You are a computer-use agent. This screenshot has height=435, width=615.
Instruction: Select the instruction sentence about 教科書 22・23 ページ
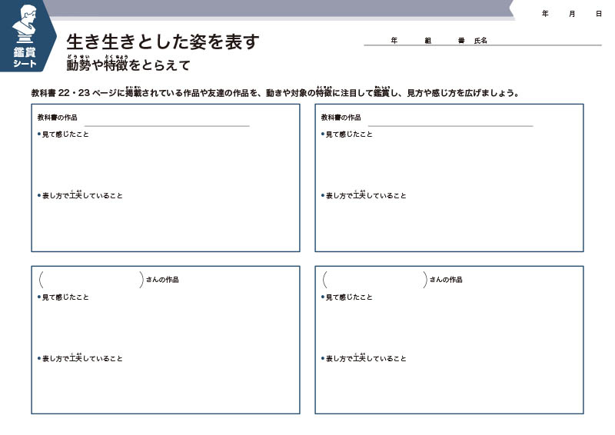275,93
